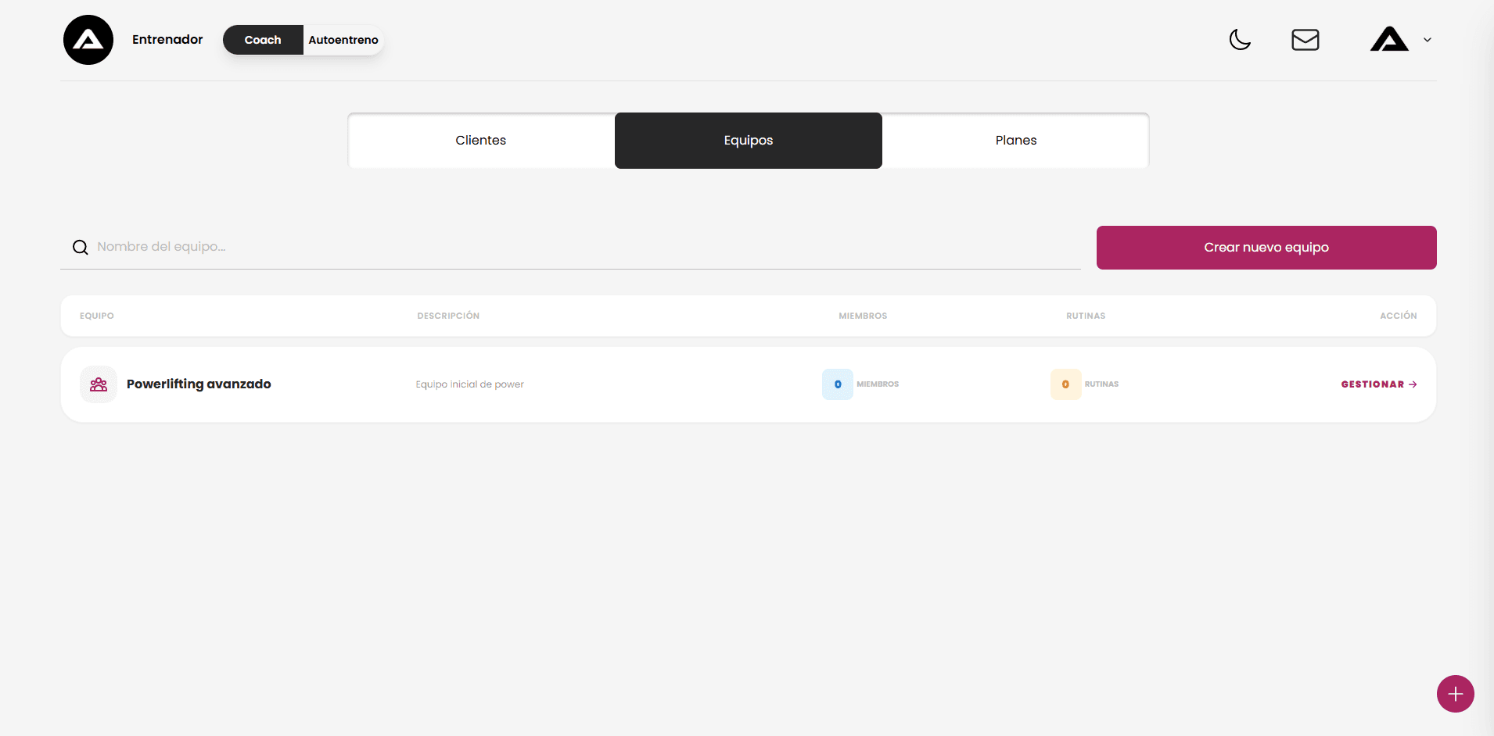This screenshot has width=1494, height=736.
Task: Go to the Planes tab
Action: click(1015, 141)
